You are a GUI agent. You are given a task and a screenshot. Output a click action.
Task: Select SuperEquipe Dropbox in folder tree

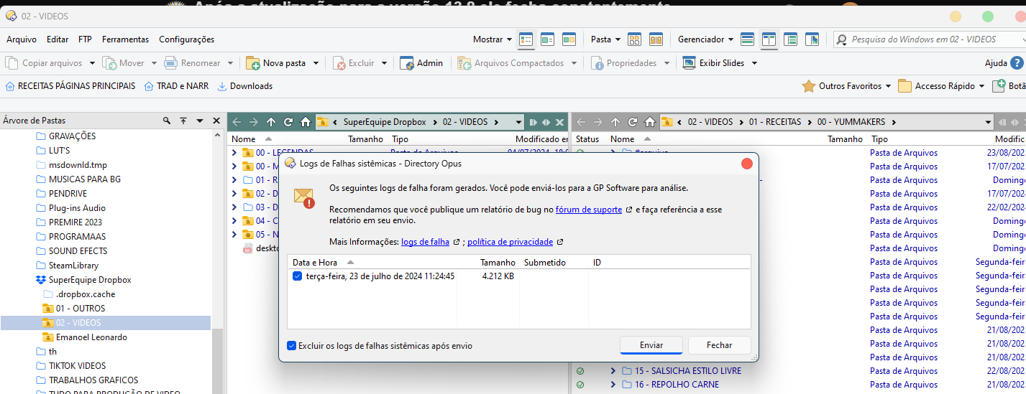[x=90, y=280]
